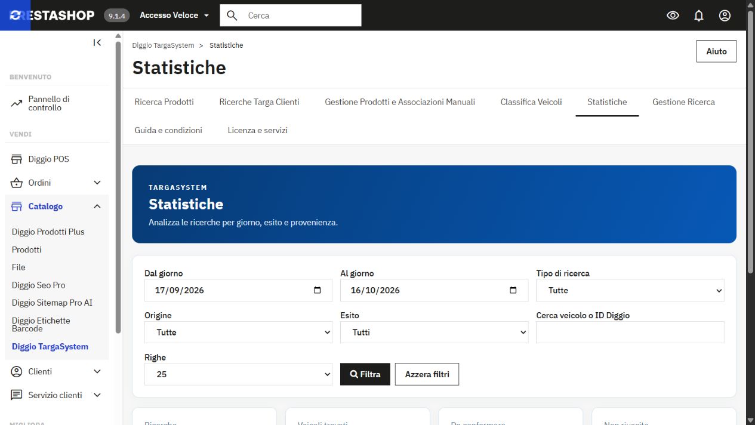Click the Aiuto button

point(716,51)
